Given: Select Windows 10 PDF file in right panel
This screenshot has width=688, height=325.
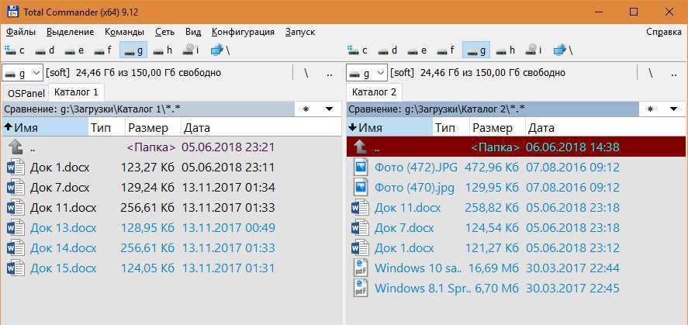Looking at the screenshot, I should [x=417, y=268].
